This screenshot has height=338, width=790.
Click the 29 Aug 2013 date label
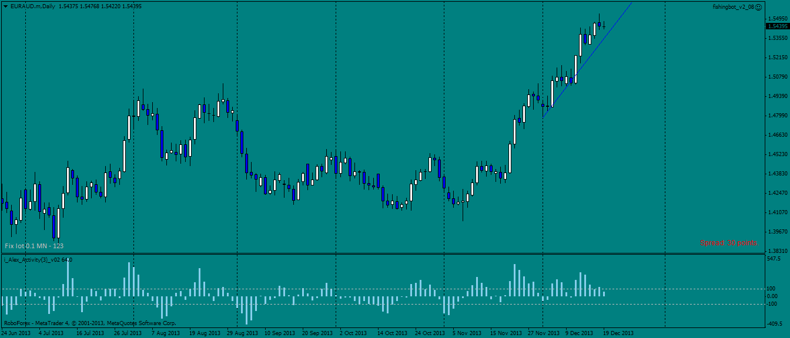[243, 333]
